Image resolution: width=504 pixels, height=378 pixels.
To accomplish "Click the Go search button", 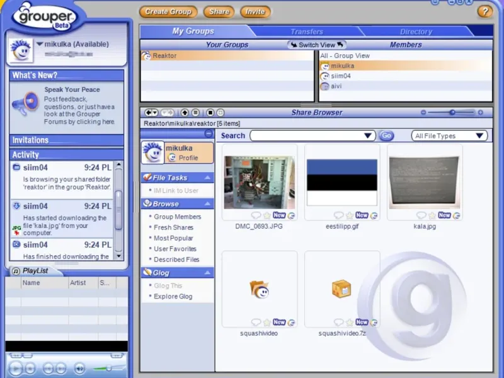I will (x=386, y=135).
